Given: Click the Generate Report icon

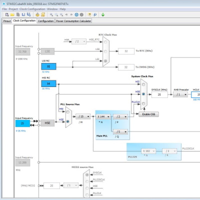Looking at the screenshot, I should point(37,14).
